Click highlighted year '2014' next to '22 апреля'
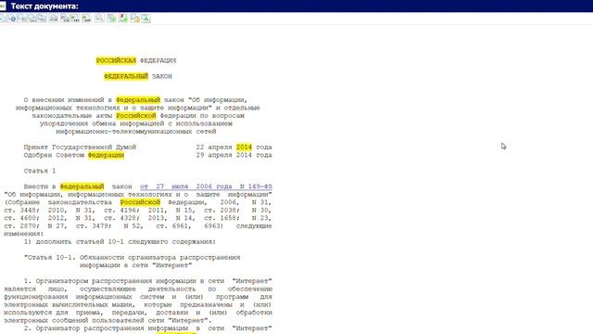Viewport: 593px width, 334px height. [x=244, y=147]
